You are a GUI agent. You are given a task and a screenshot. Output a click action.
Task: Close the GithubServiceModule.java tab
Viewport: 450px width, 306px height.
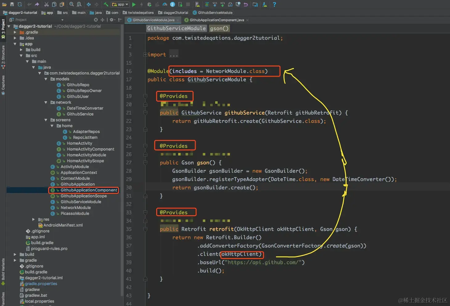pos(178,20)
